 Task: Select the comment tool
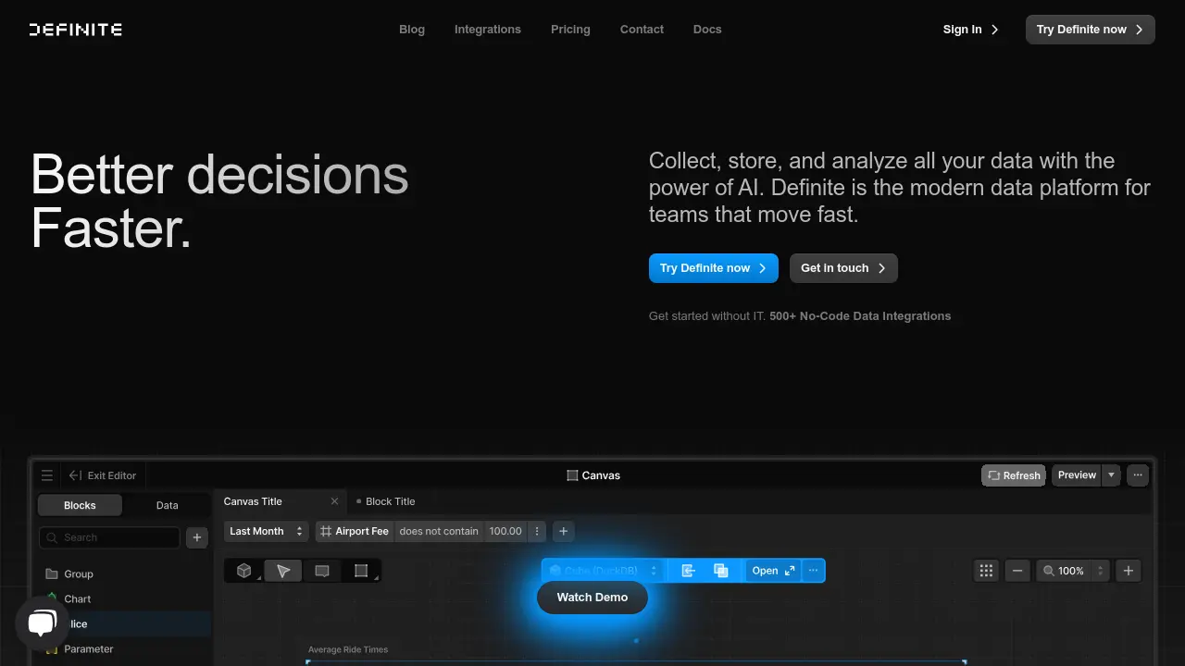tap(322, 571)
